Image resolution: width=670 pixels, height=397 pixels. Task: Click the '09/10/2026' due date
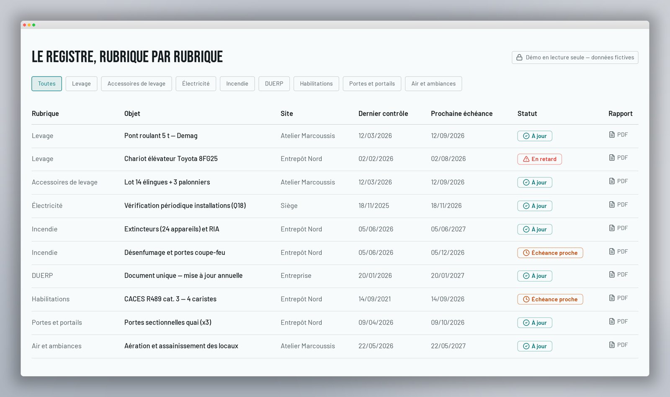point(448,322)
